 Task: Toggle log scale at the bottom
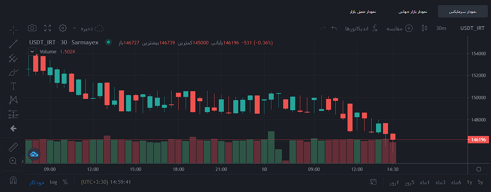(x=53, y=182)
